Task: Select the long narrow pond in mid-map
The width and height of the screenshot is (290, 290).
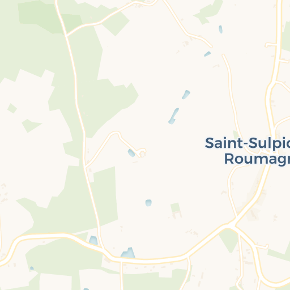Action: coord(173,116)
